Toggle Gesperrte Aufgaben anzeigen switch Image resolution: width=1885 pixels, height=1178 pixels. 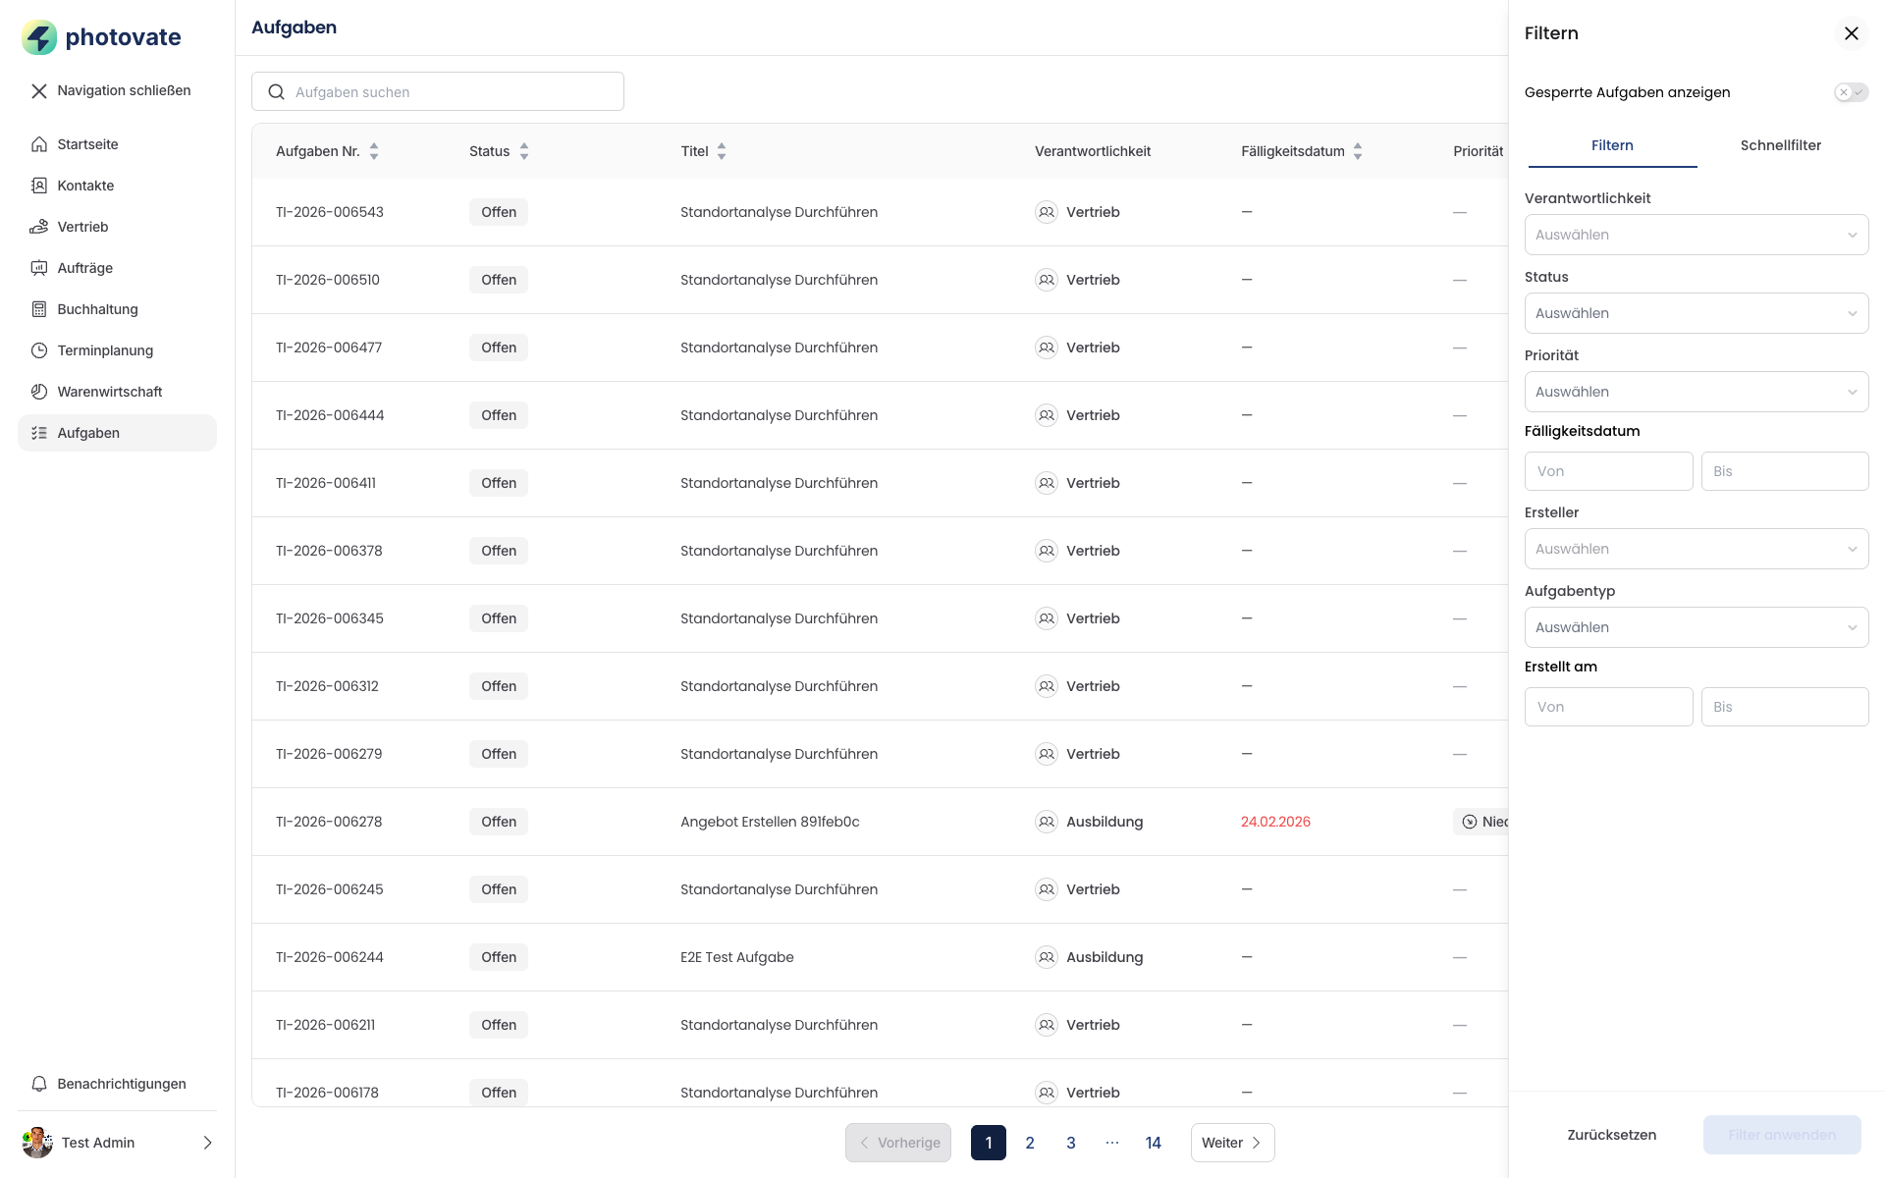click(x=1851, y=92)
